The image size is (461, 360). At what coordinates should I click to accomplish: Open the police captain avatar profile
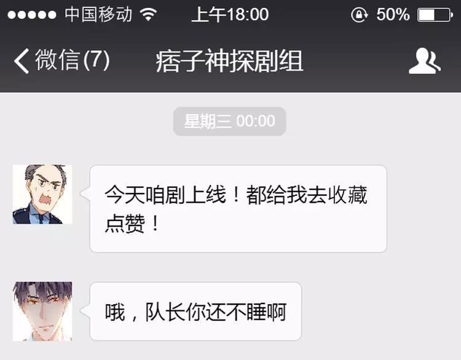(x=42, y=194)
